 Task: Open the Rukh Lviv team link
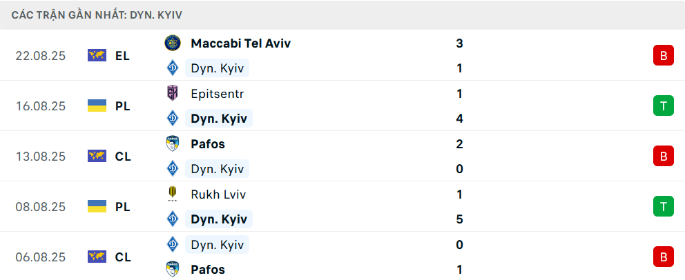[x=218, y=194]
